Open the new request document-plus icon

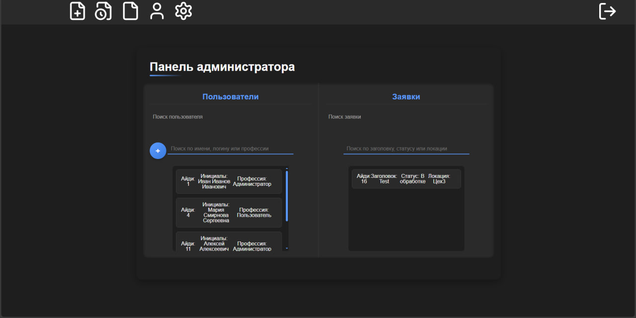[x=78, y=11]
